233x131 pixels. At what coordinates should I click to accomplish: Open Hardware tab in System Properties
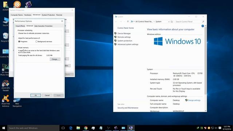(x=28, y=15)
